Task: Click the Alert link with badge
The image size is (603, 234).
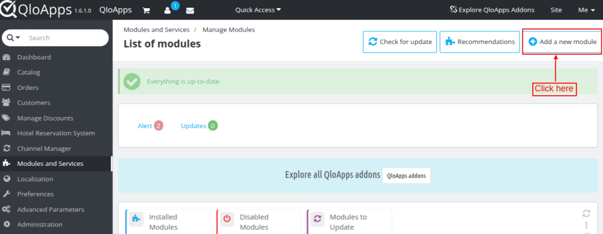Action: pyautogui.click(x=150, y=126)
